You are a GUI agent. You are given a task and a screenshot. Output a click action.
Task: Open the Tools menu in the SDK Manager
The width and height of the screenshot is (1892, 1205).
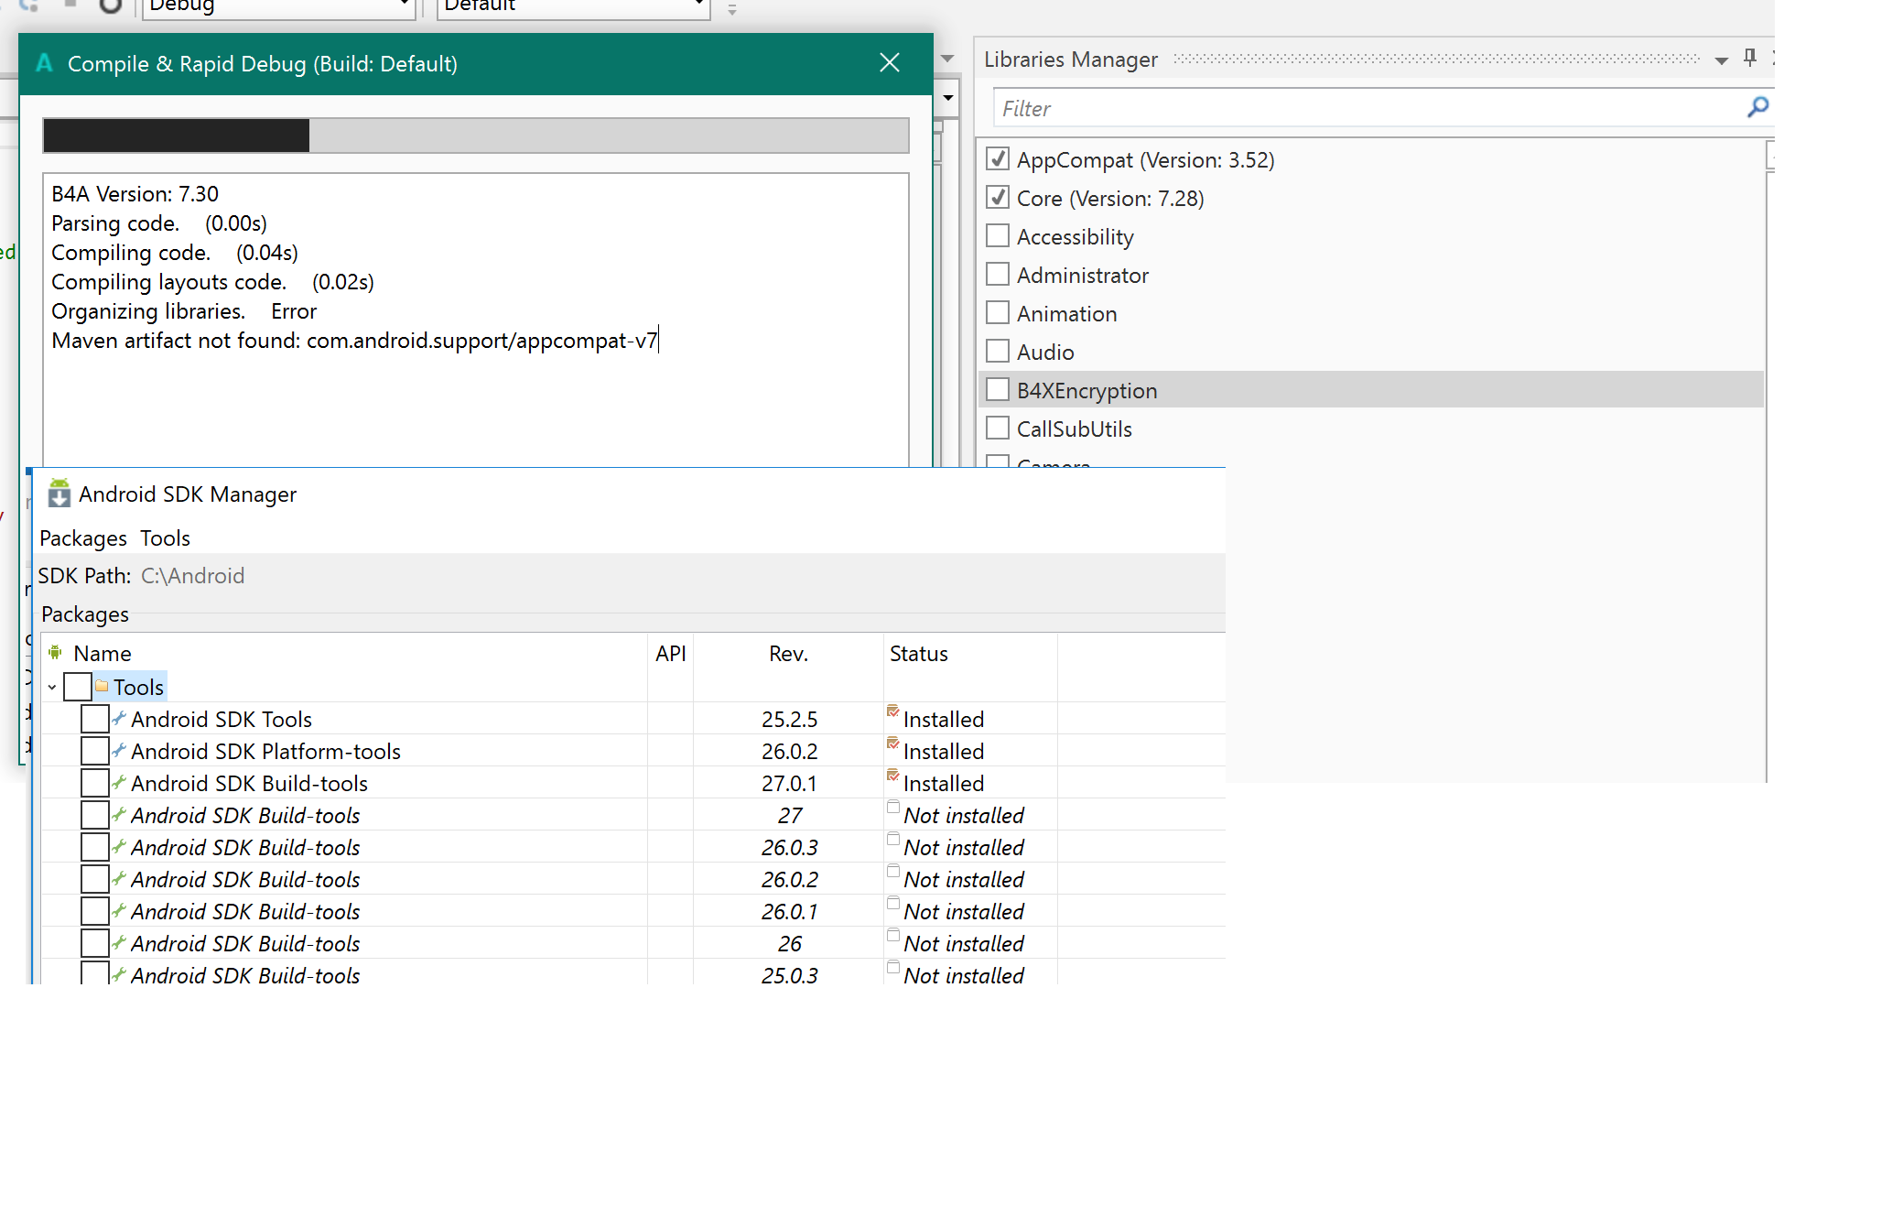point(165,538)
